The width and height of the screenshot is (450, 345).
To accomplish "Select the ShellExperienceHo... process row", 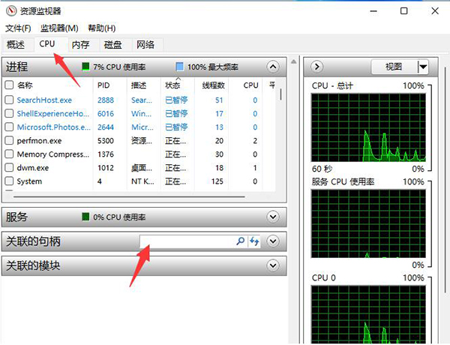I will [140, 113].
